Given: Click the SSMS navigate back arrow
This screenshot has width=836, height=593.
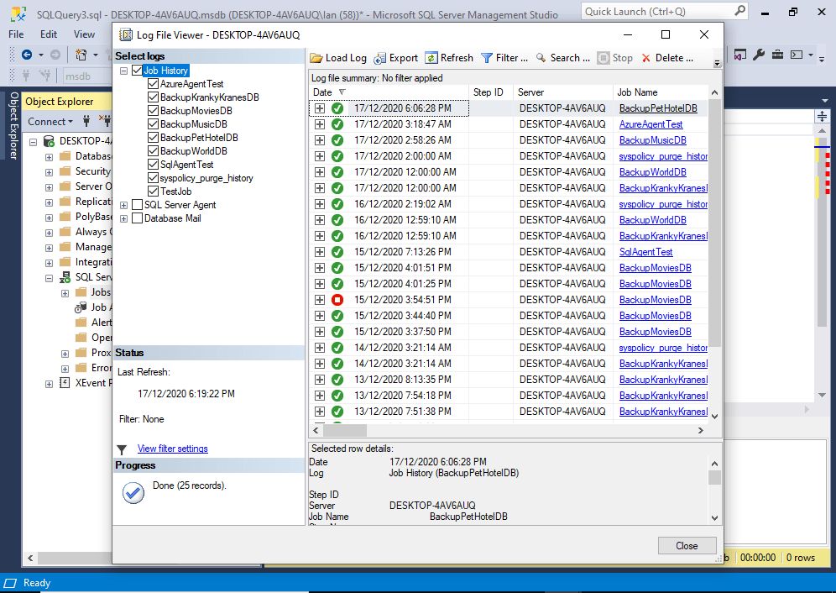Looking at the screenshot, I should point(27,55).
